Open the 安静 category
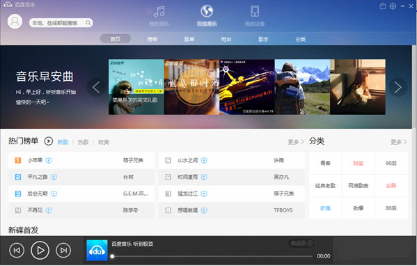The width and height of the screenshot is (417, 266). pos(391,186)
